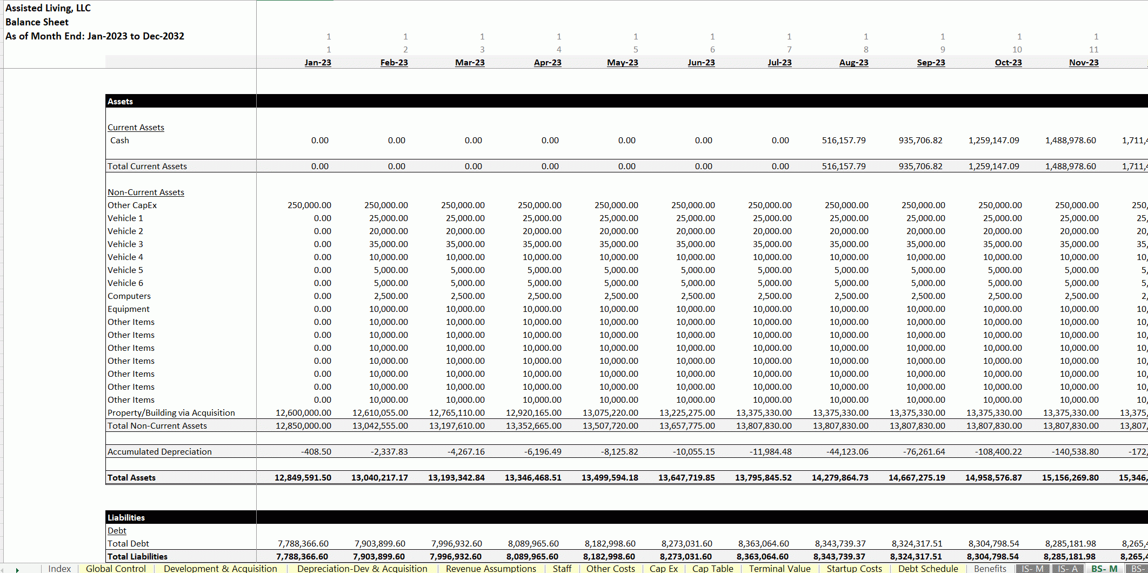This screenshot has height=573, width=1148.
Task: Open the Other Costs sheet tab
Action: point(610,569)
